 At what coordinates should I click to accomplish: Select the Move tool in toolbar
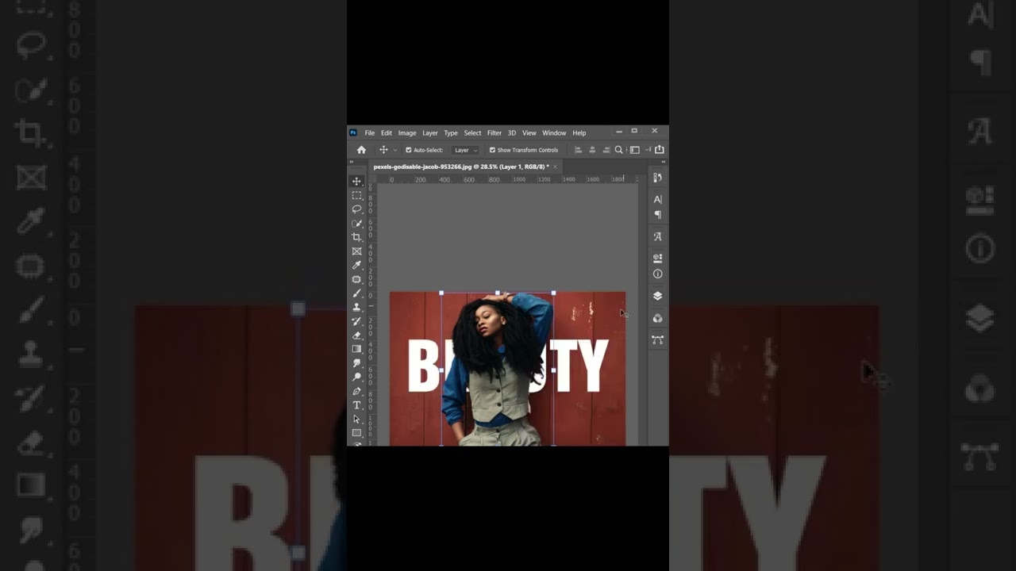point(356,182)
